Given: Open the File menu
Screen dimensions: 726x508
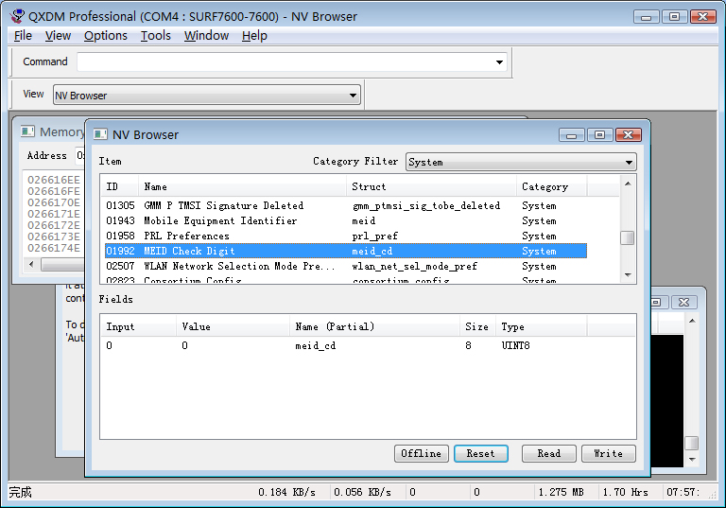Looking at the screenshot, I should pyautogui.click(x=23, y=36).
